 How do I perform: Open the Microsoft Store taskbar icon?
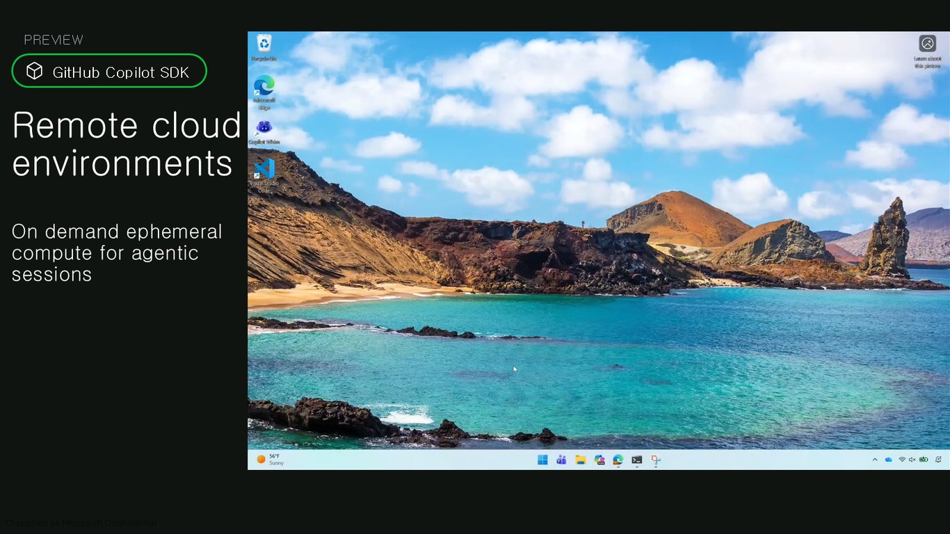[599, 460]
